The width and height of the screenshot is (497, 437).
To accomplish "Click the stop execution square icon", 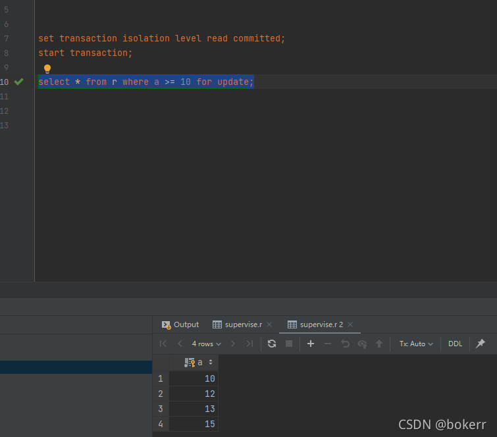I will pyautogui.click(x=289, y=344).
